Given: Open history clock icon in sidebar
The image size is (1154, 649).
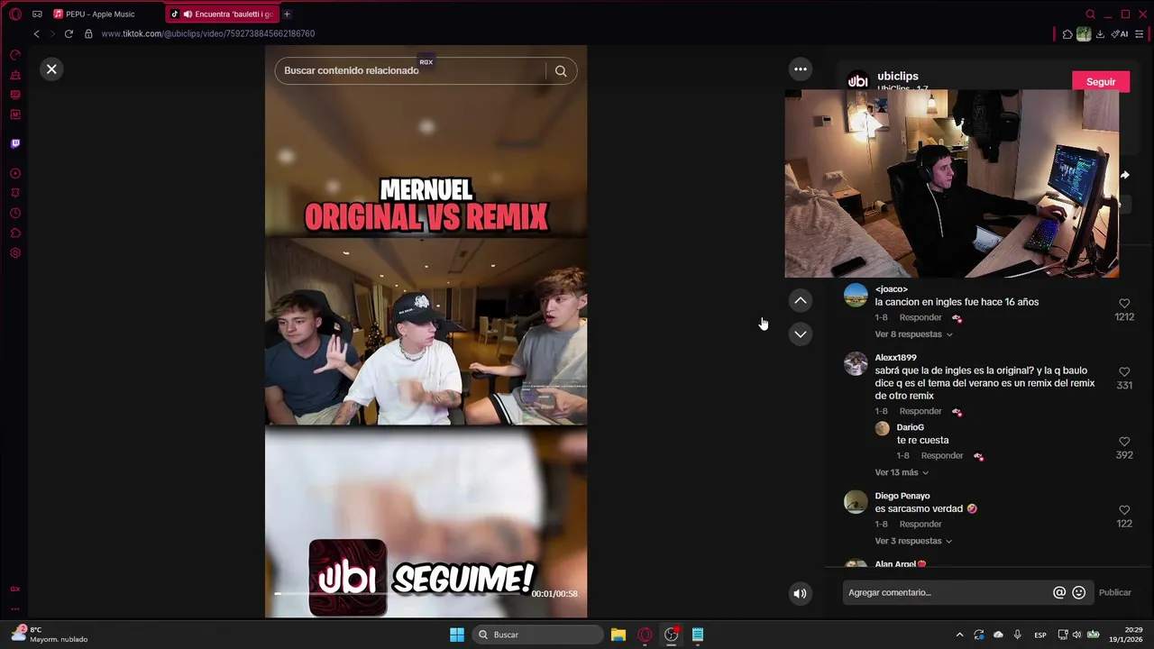Looking at the screenshot, I should tap(15, 213).
